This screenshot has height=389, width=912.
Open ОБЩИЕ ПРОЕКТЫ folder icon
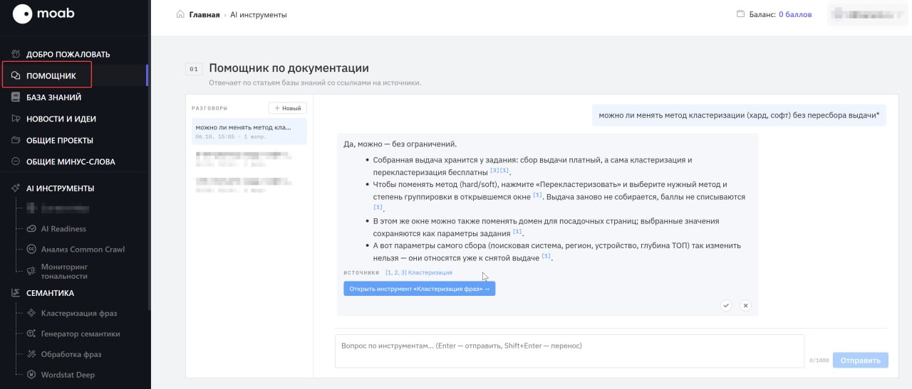coord(16,140)
